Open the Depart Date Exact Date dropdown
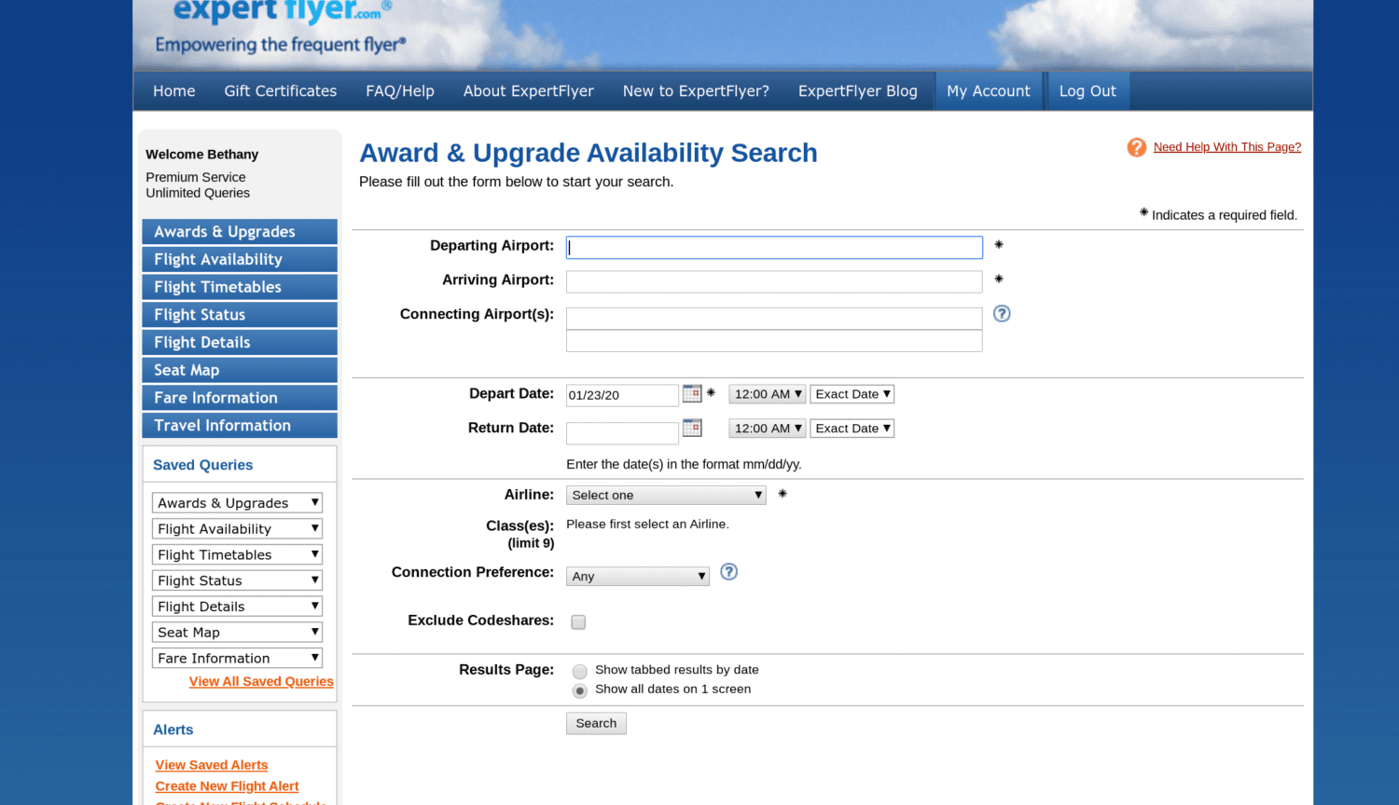The width and height of the screenshot is (1399, 805). 852,394
